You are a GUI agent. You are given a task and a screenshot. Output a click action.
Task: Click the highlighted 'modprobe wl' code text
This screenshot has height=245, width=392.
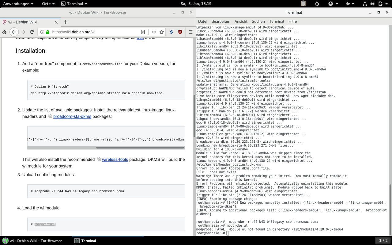click(45, 224)
